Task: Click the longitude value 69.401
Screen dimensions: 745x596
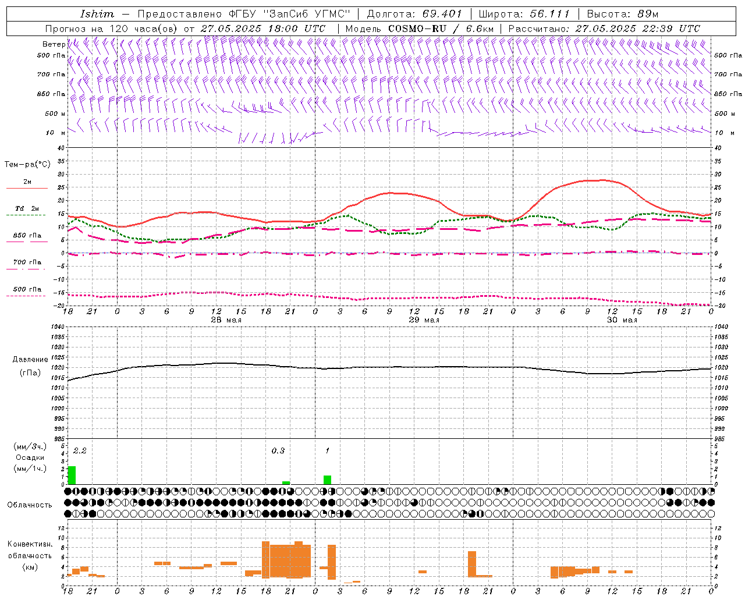Action: [x=442, y=14]
